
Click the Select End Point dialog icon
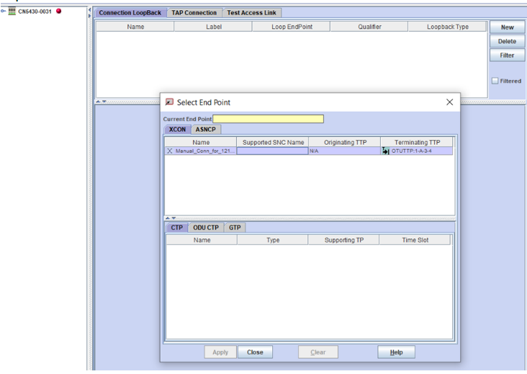pos(169,102)
